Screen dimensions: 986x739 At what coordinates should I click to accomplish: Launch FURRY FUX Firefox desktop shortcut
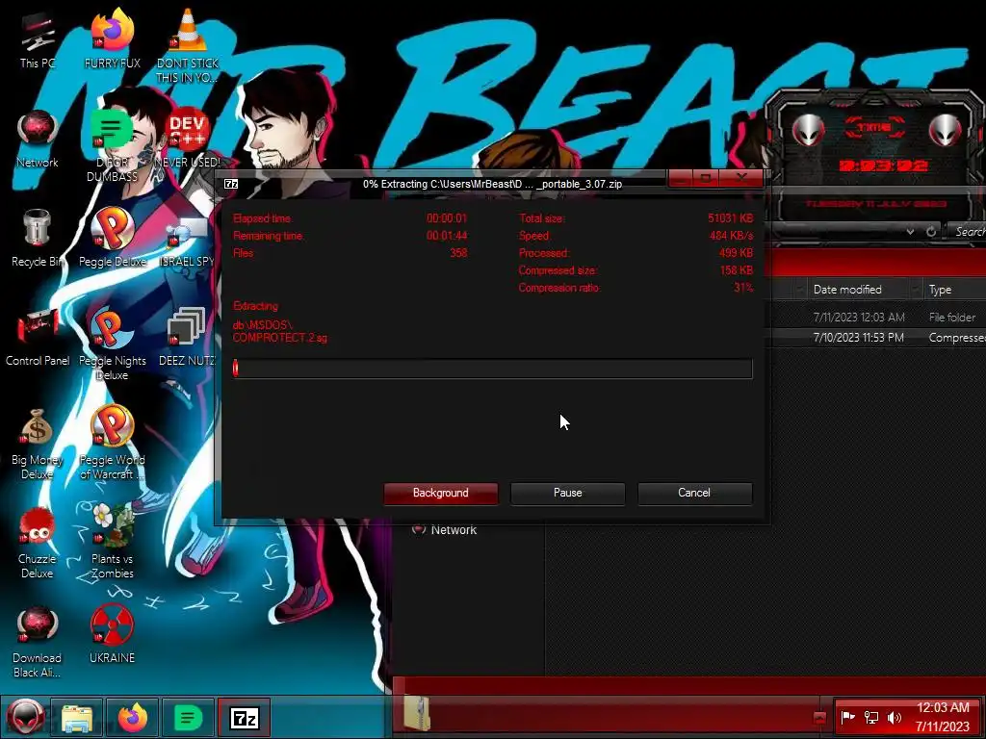112,38
